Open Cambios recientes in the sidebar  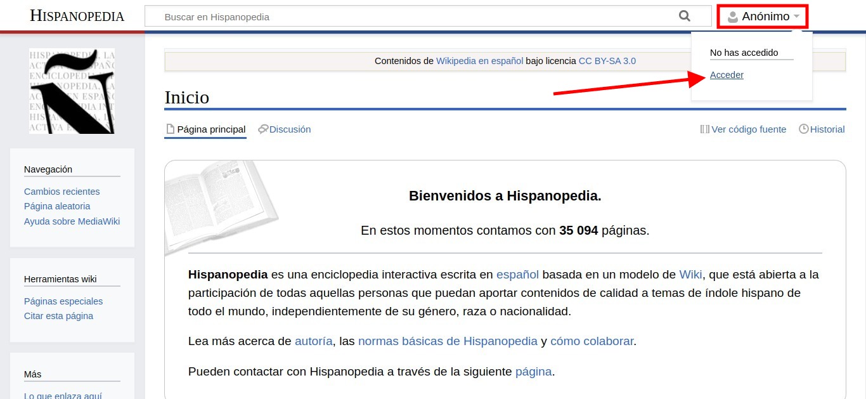[x=61, y=191]
